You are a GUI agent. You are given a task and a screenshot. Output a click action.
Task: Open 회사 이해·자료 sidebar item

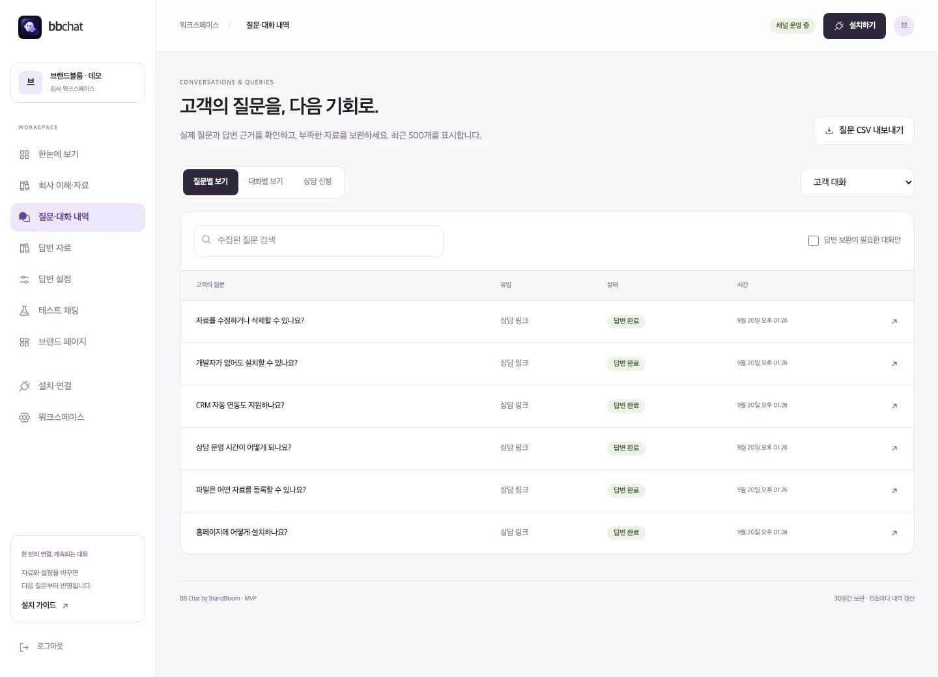pos(78,186)
